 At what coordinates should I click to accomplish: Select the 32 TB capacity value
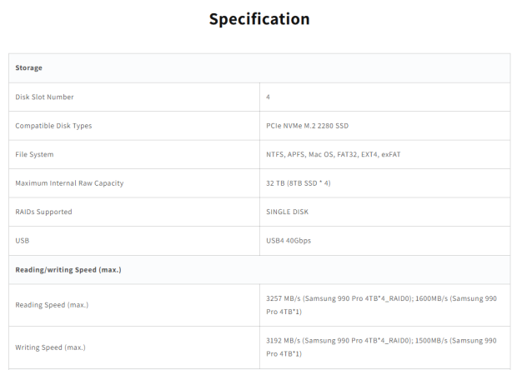[x=299, y=182]
